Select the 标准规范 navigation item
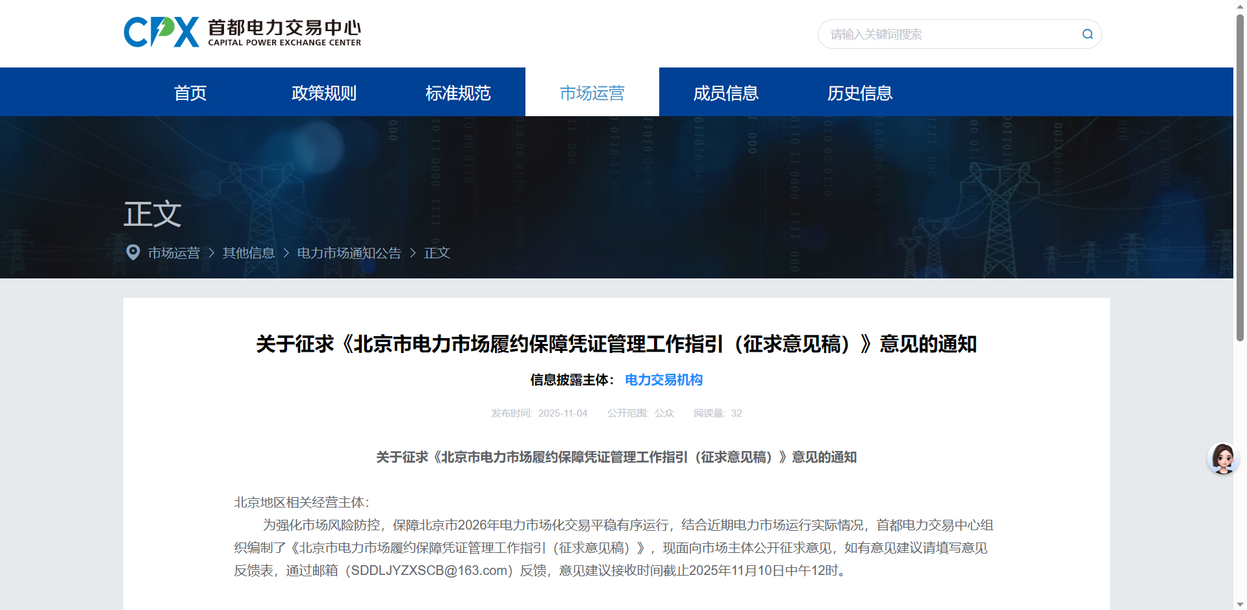The width and height of the screenshot is (1247, 610). tap(458, 93)
